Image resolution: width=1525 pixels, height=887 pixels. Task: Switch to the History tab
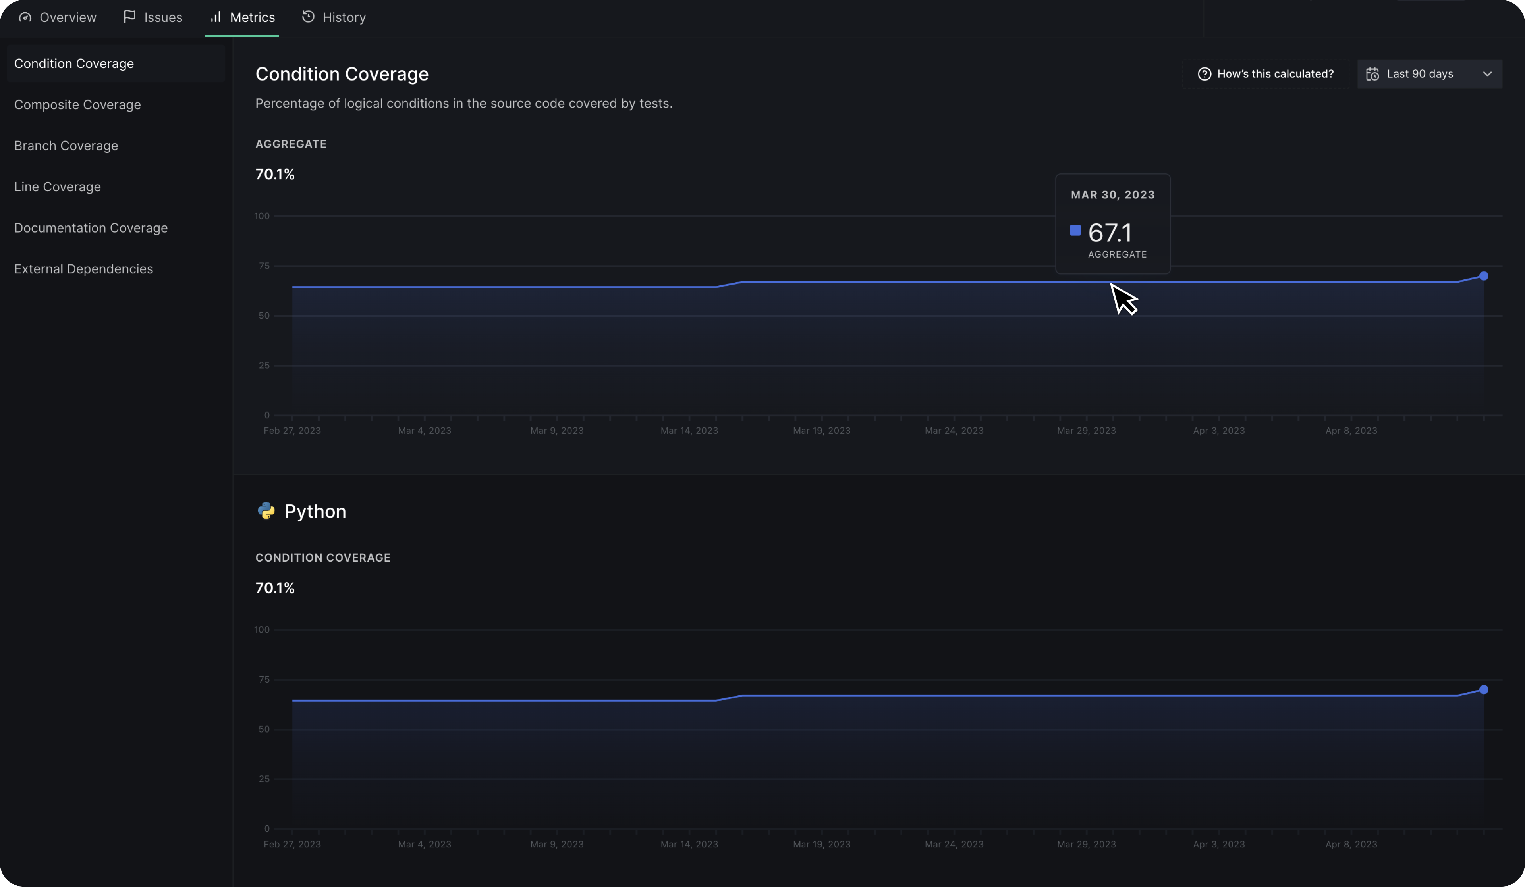[334, 17]
